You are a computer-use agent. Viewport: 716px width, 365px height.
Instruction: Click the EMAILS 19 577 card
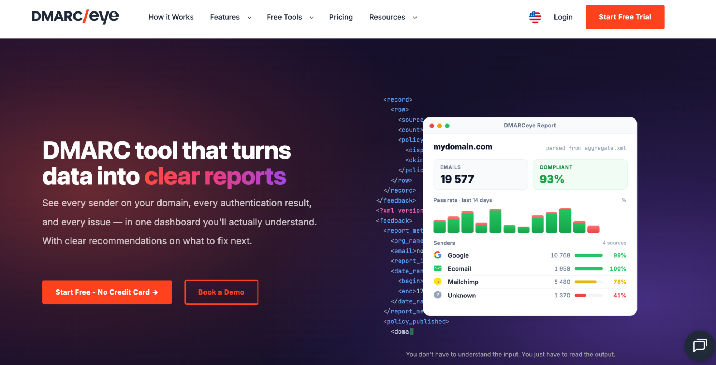(481, 174)
